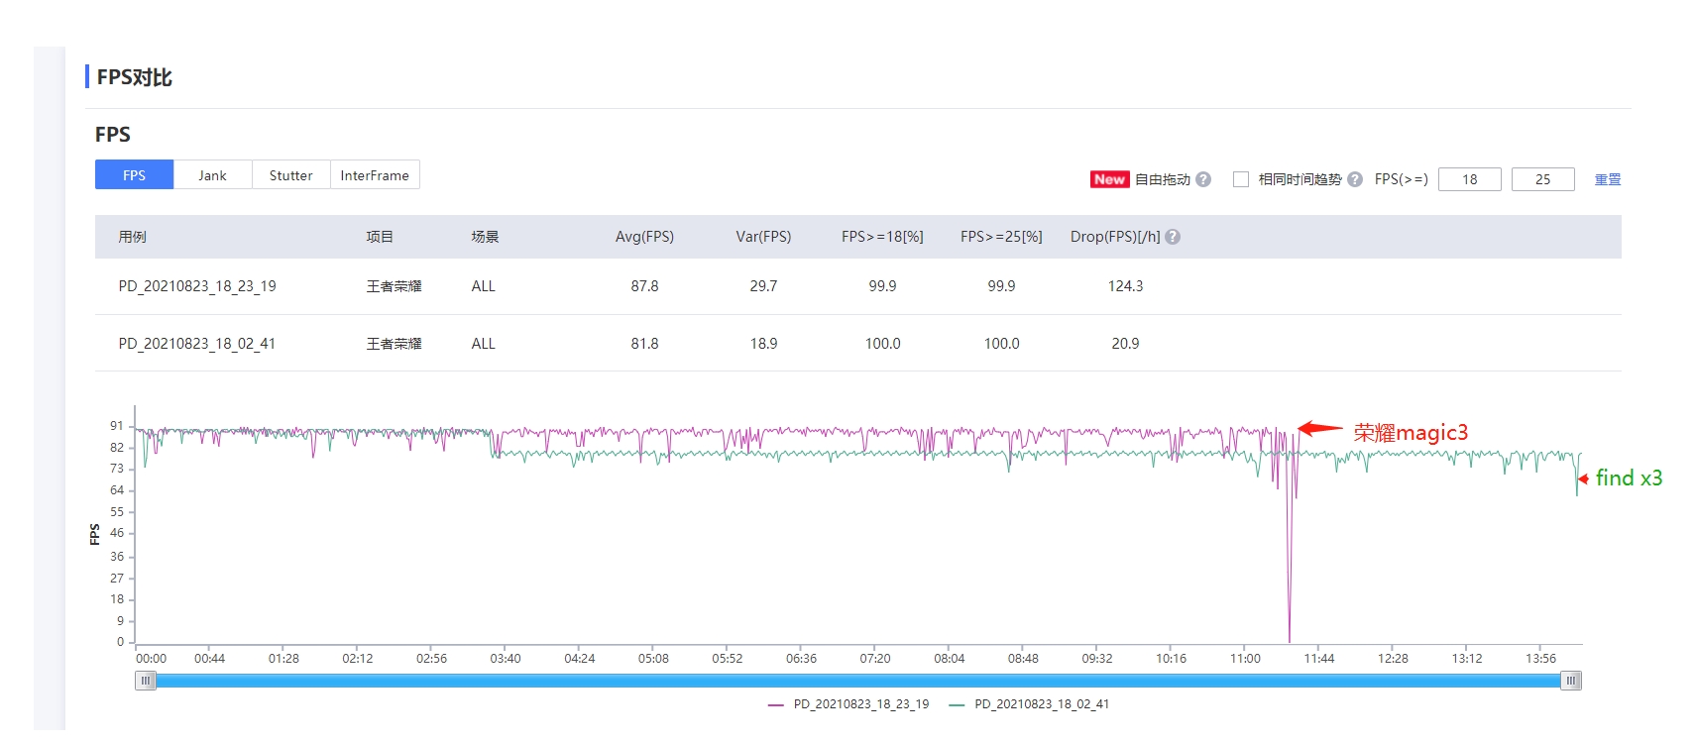Screen dimensions: 1696x743
Task: Open help icon next to 自由拖动
Action: tap(1203, 179)
